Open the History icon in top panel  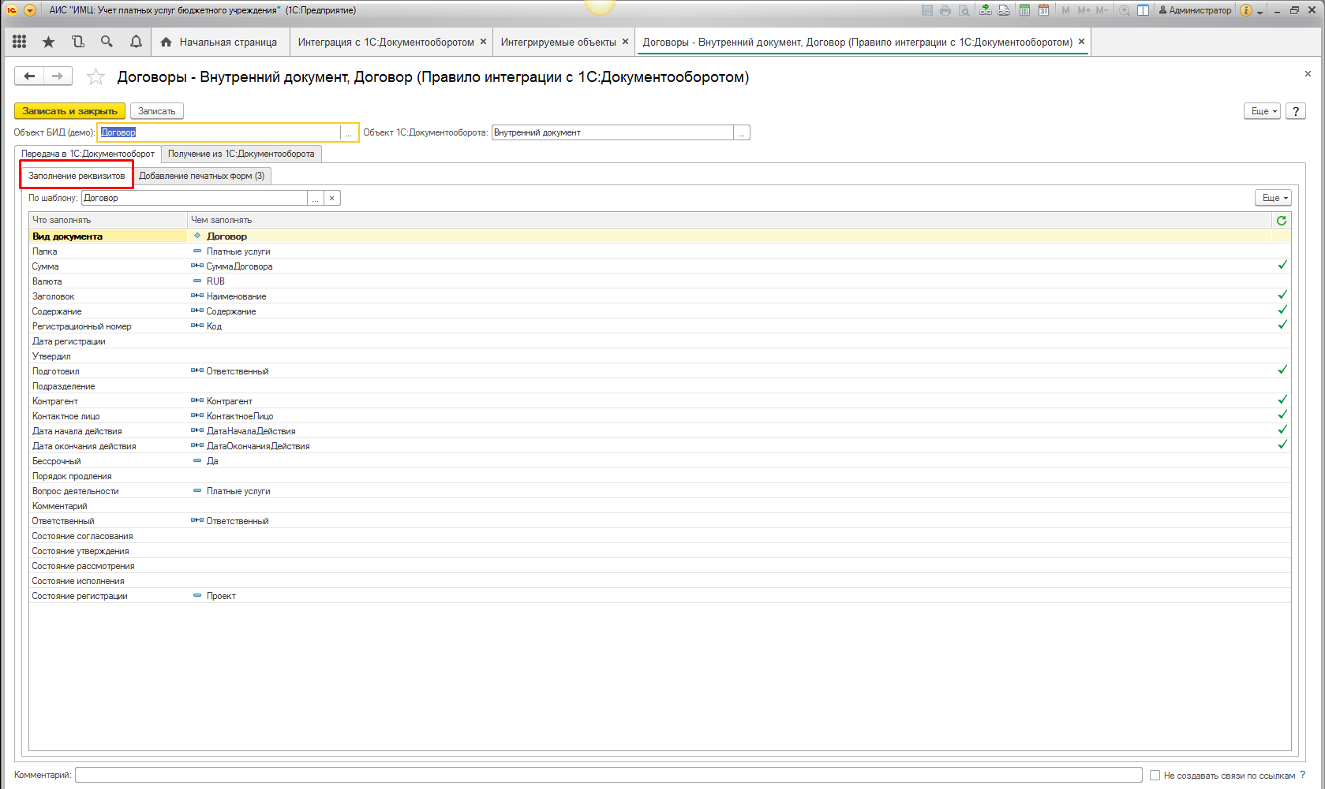coord(77,42)
